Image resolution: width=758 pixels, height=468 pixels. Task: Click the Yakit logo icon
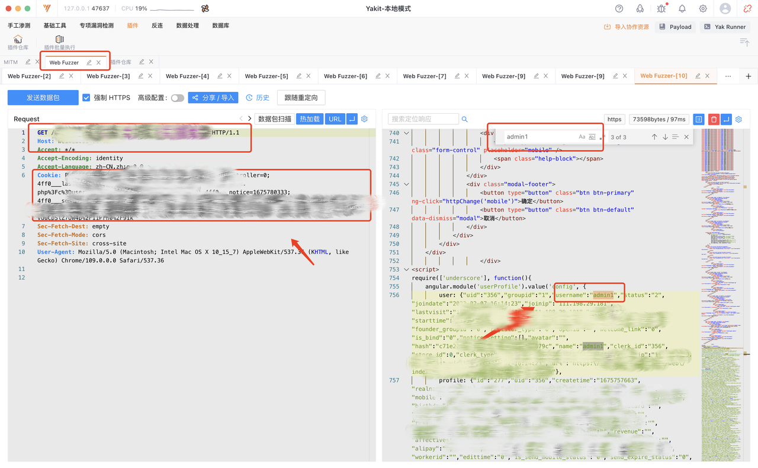(x=47, y=9)
